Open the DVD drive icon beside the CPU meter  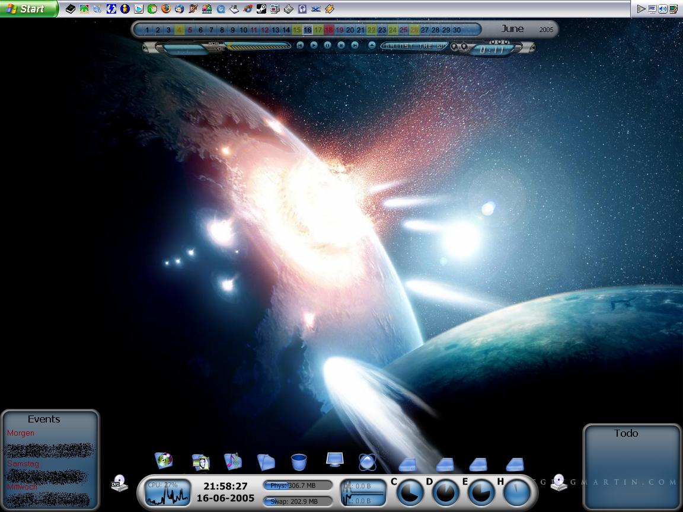pos(119,484)
